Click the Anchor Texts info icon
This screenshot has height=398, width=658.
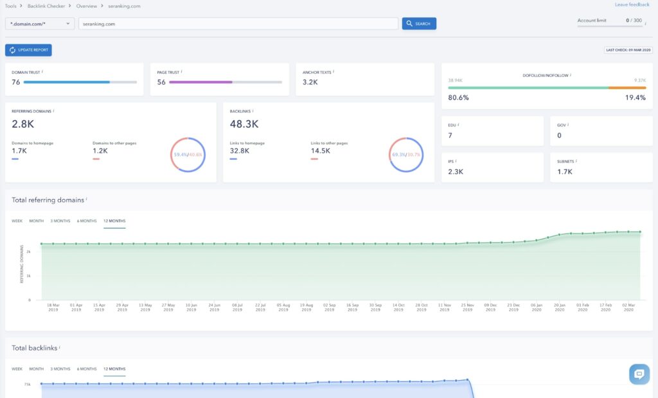[x=333, y=72]
